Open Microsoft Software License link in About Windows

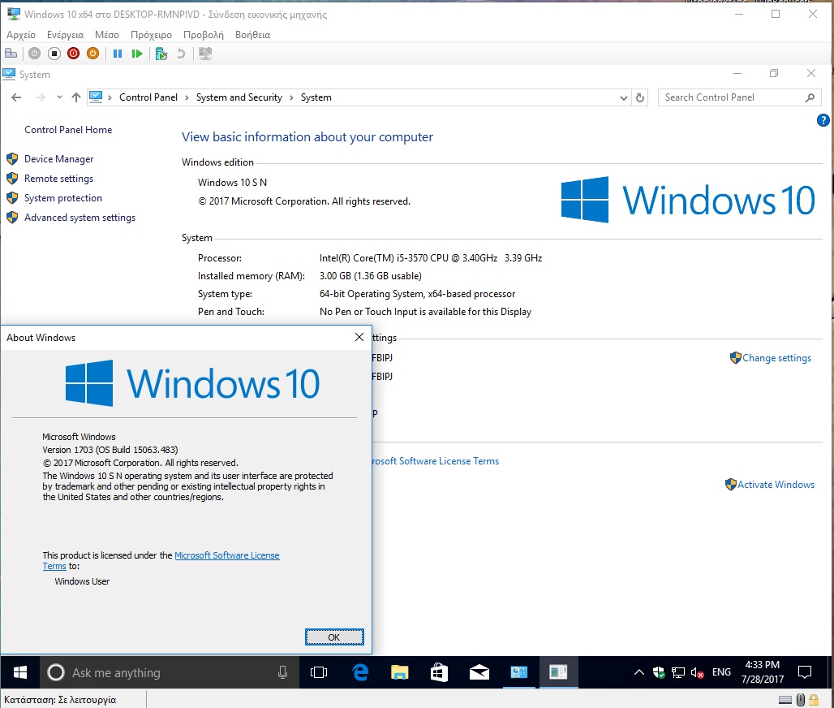click(x=226, y=555)
